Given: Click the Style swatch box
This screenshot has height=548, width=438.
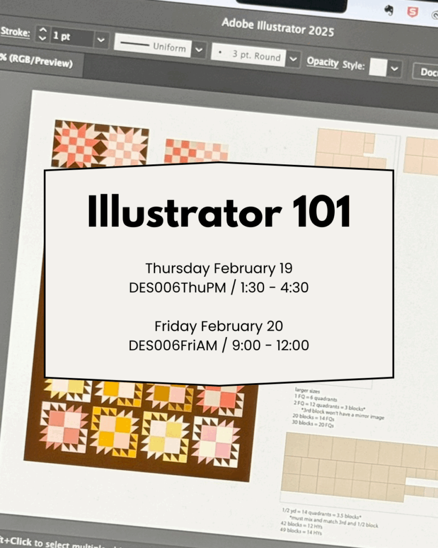Looking at the screenshot, I should click(379, 67).
